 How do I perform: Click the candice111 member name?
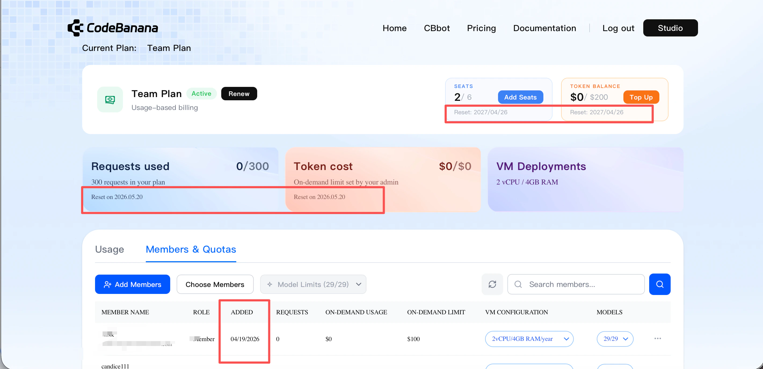click(115, 366)
